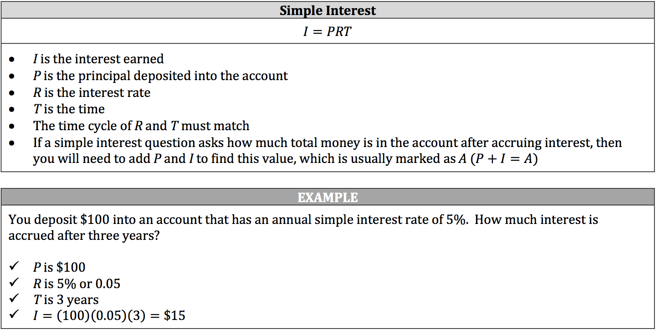Click the checkmark before the I = (100)(0.05)(3) calculation
The image size is (656, 330).
pyautogui.click(x=13, y=315)
